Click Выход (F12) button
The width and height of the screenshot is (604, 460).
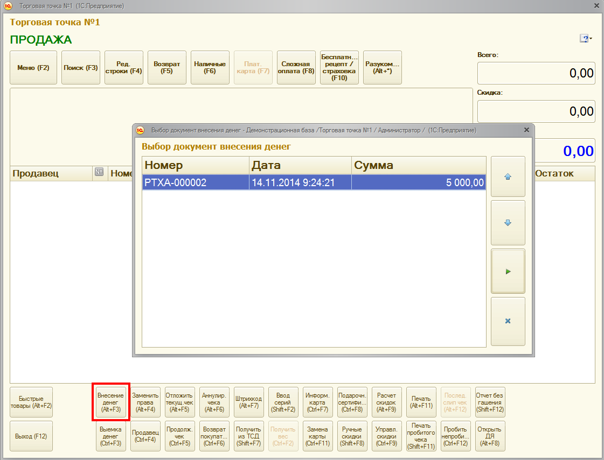coord(31,436)
